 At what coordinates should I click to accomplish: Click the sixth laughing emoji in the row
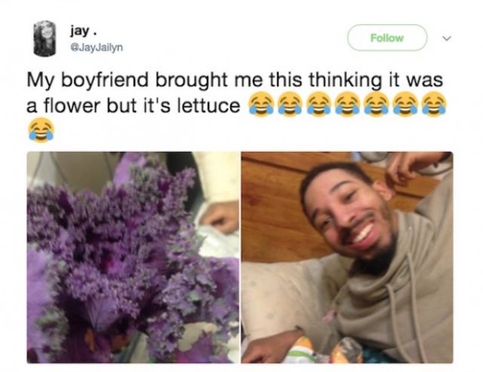pos(404,105)
